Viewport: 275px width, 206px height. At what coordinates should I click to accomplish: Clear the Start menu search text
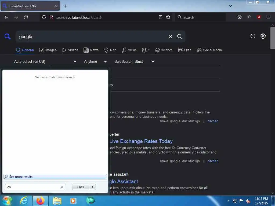[x=62, y=187]
